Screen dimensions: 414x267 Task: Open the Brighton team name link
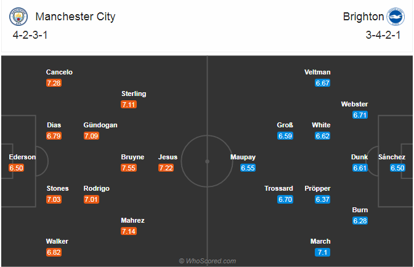[363, 17]
